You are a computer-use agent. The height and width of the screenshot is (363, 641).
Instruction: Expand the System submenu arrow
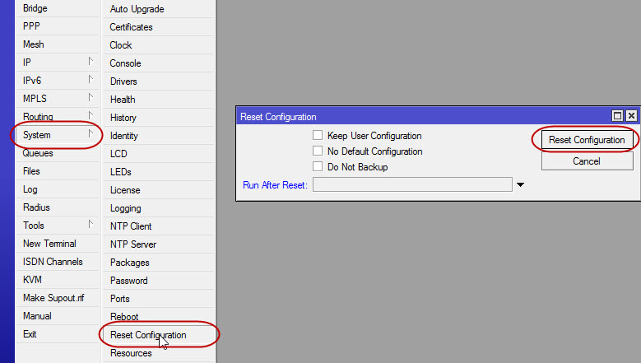pyautogui.click(x=91, y=133)
